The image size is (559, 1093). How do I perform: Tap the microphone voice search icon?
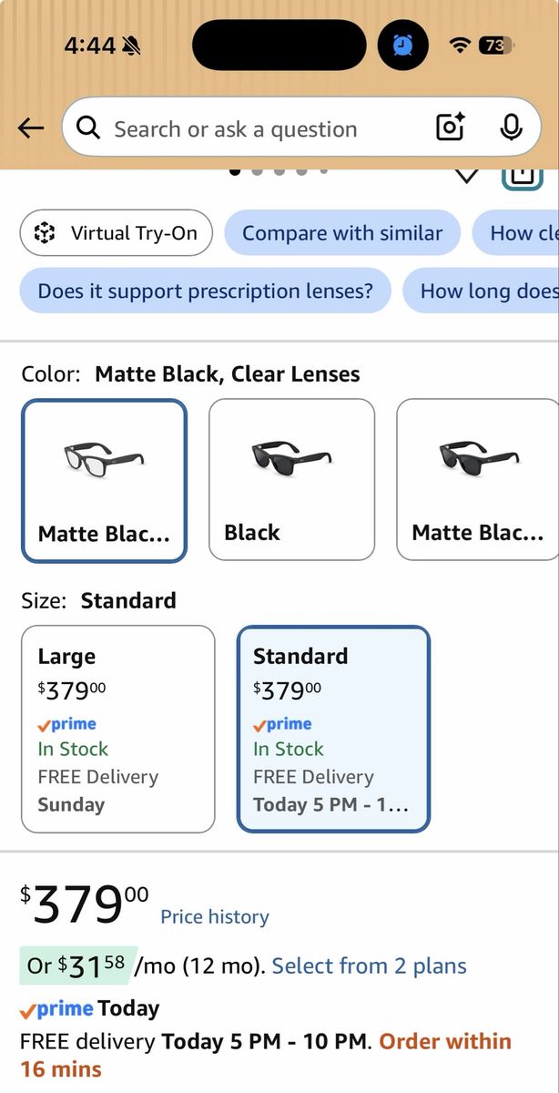(512, 128)
